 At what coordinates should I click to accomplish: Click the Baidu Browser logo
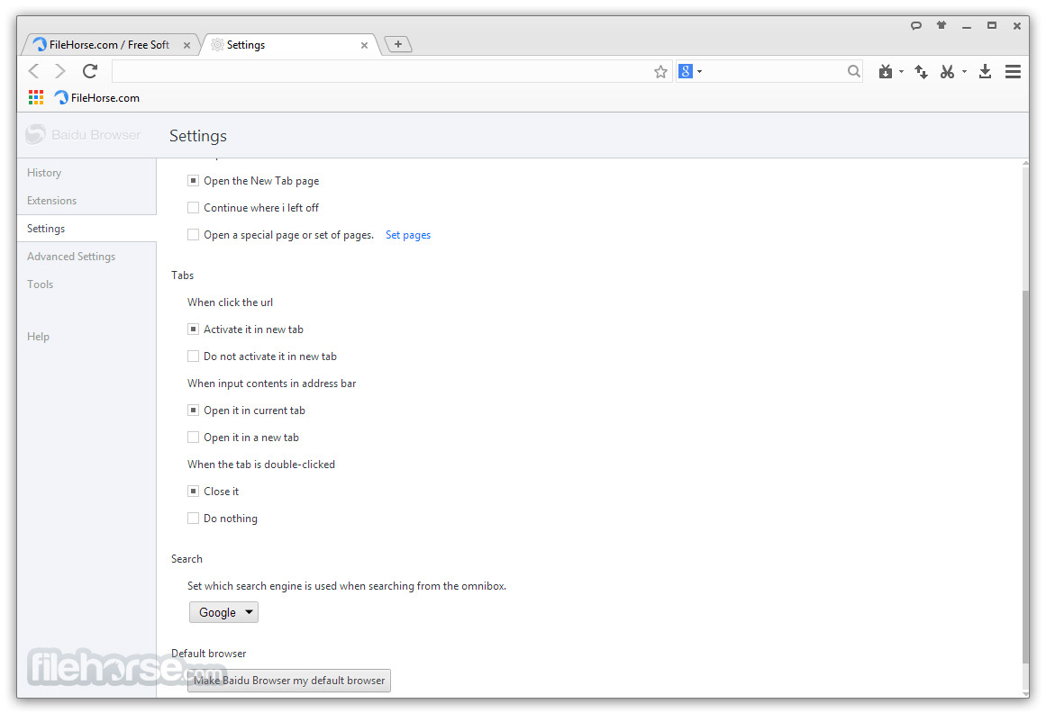click(x=84, y=135)
